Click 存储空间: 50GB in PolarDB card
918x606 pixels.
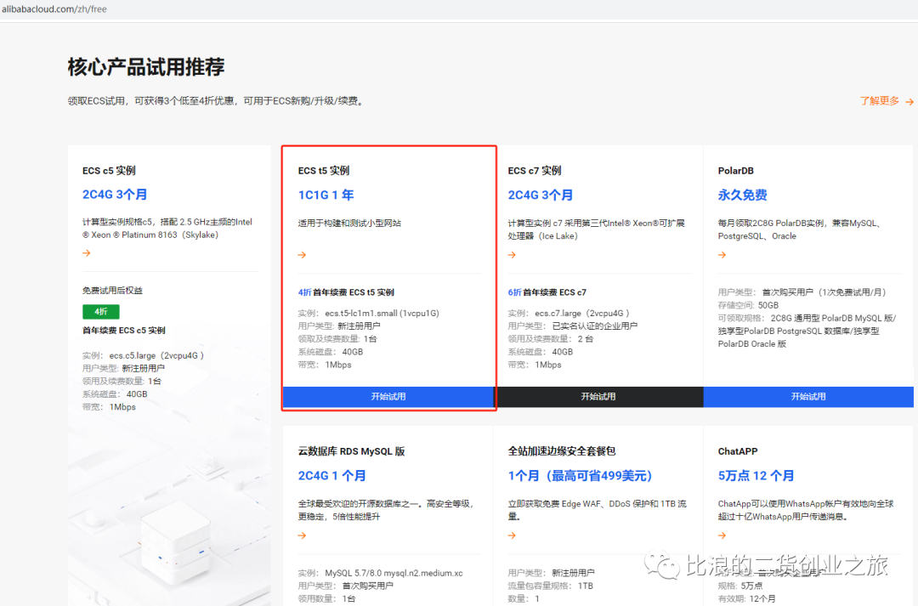point(748,305)
